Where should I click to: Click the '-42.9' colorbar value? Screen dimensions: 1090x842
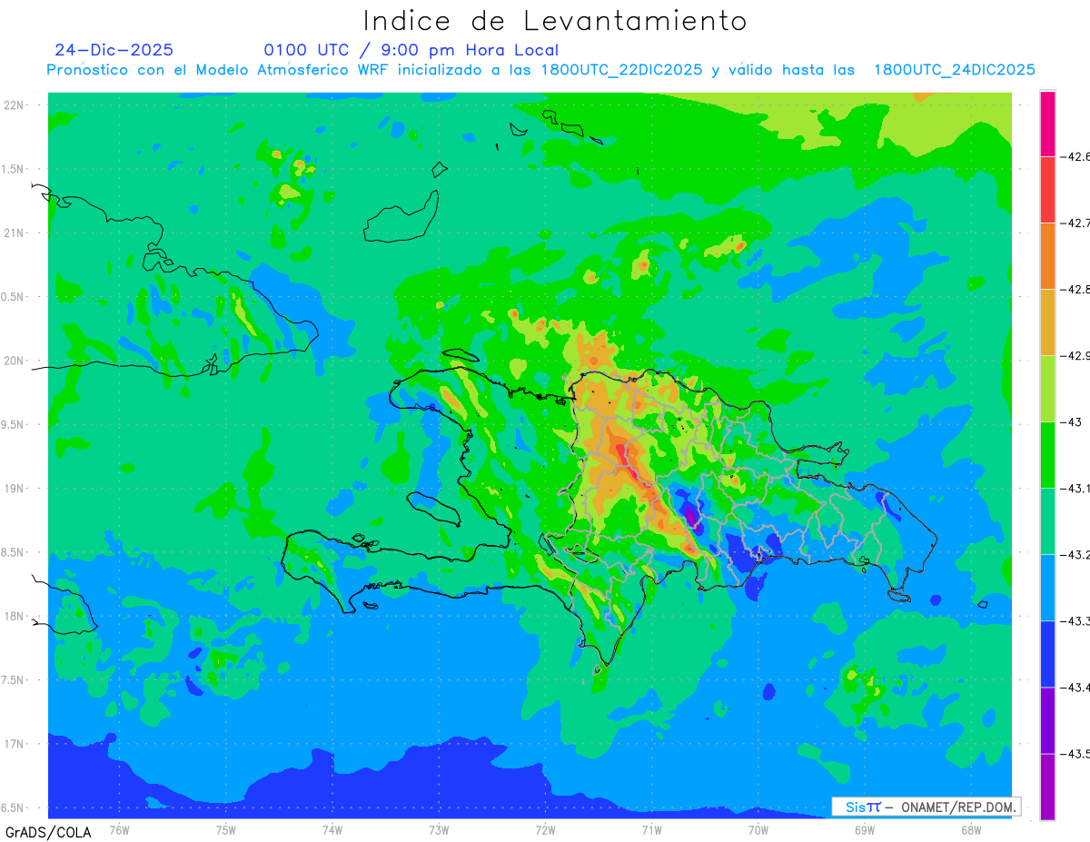click(1077, 356)
